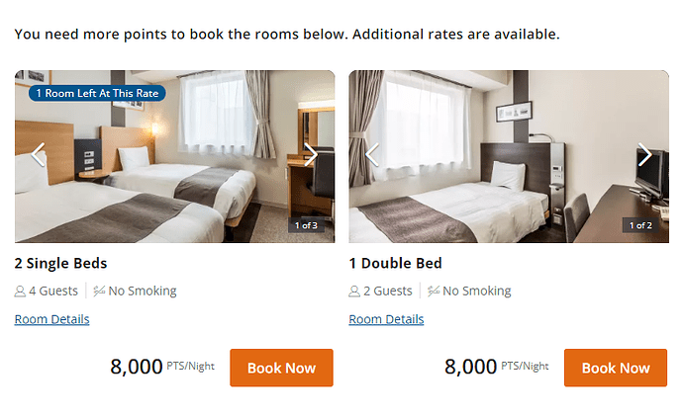The height and width of the screenshot is (418, 683).
Task: Book Now the 2 Single Beds room
Action: pos(281,368)
